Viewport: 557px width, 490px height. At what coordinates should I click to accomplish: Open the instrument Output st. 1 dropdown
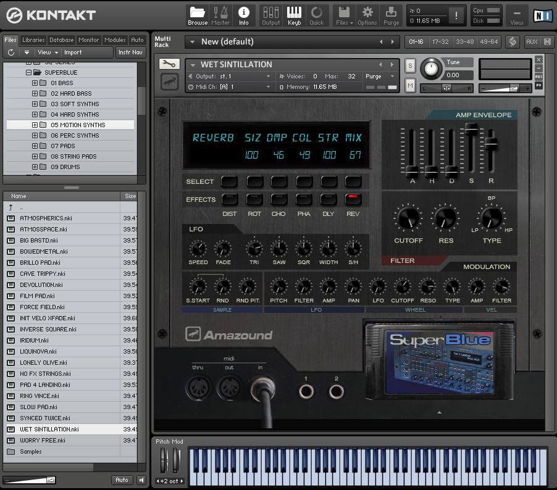[268, 77]
